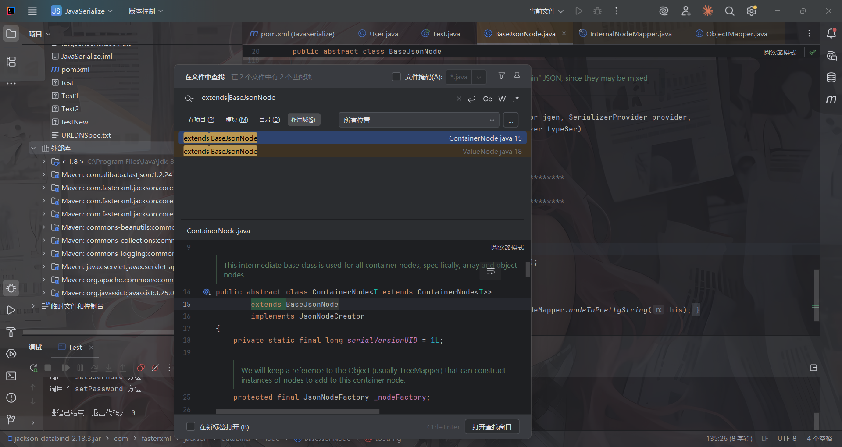Click the Search Everywhere magnifier icon

click(x=729, y=11)
